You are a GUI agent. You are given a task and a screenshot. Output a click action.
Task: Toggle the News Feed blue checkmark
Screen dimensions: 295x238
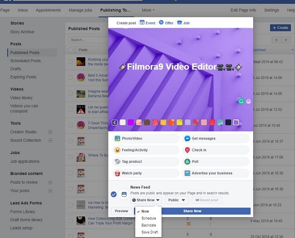113,194
